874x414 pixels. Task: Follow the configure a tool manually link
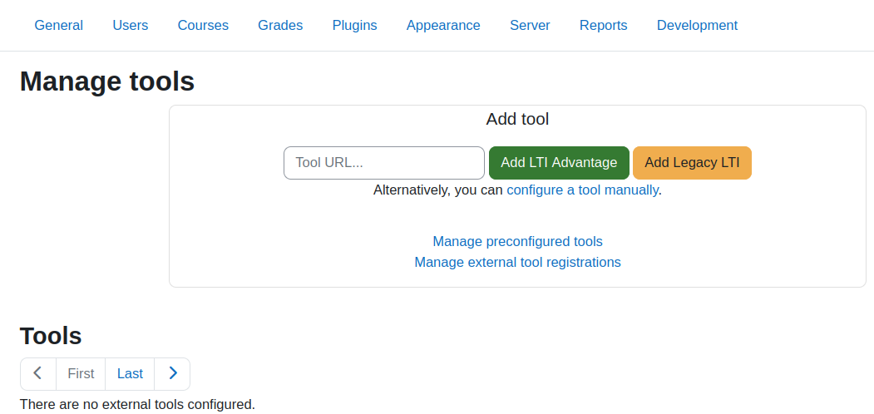coord(582,190)
